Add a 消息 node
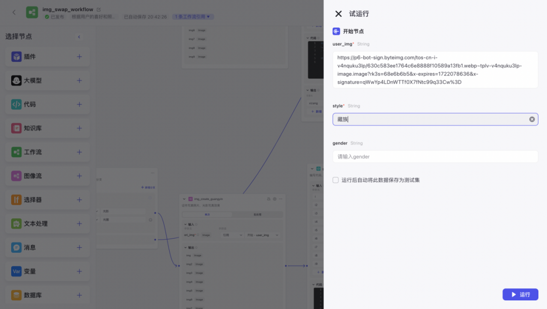The image size is (547, 309). pyautogui.click(x=79, y=248)
